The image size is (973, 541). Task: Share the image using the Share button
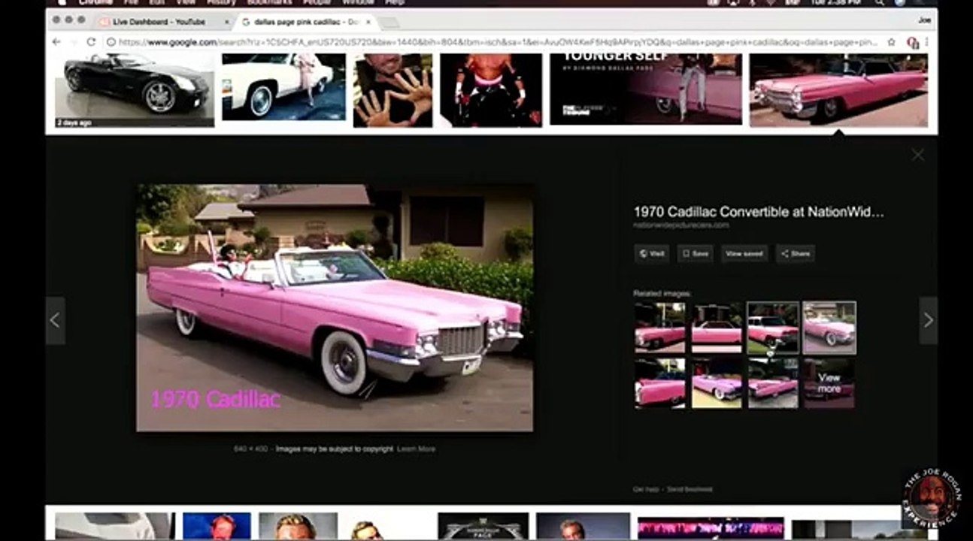point(796,254)
